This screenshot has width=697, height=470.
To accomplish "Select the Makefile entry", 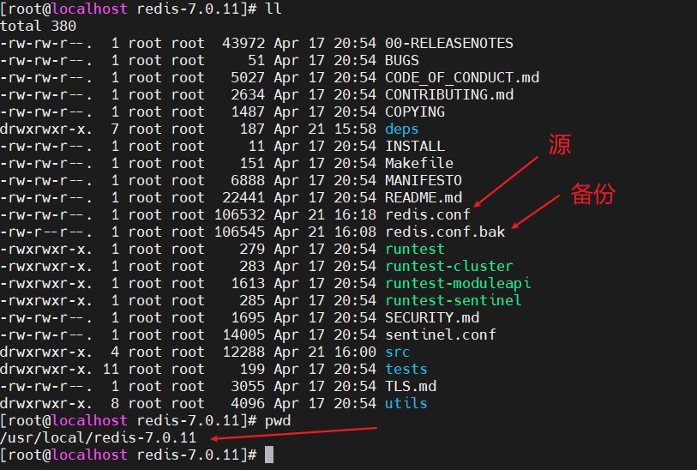I will coord(418,163).
